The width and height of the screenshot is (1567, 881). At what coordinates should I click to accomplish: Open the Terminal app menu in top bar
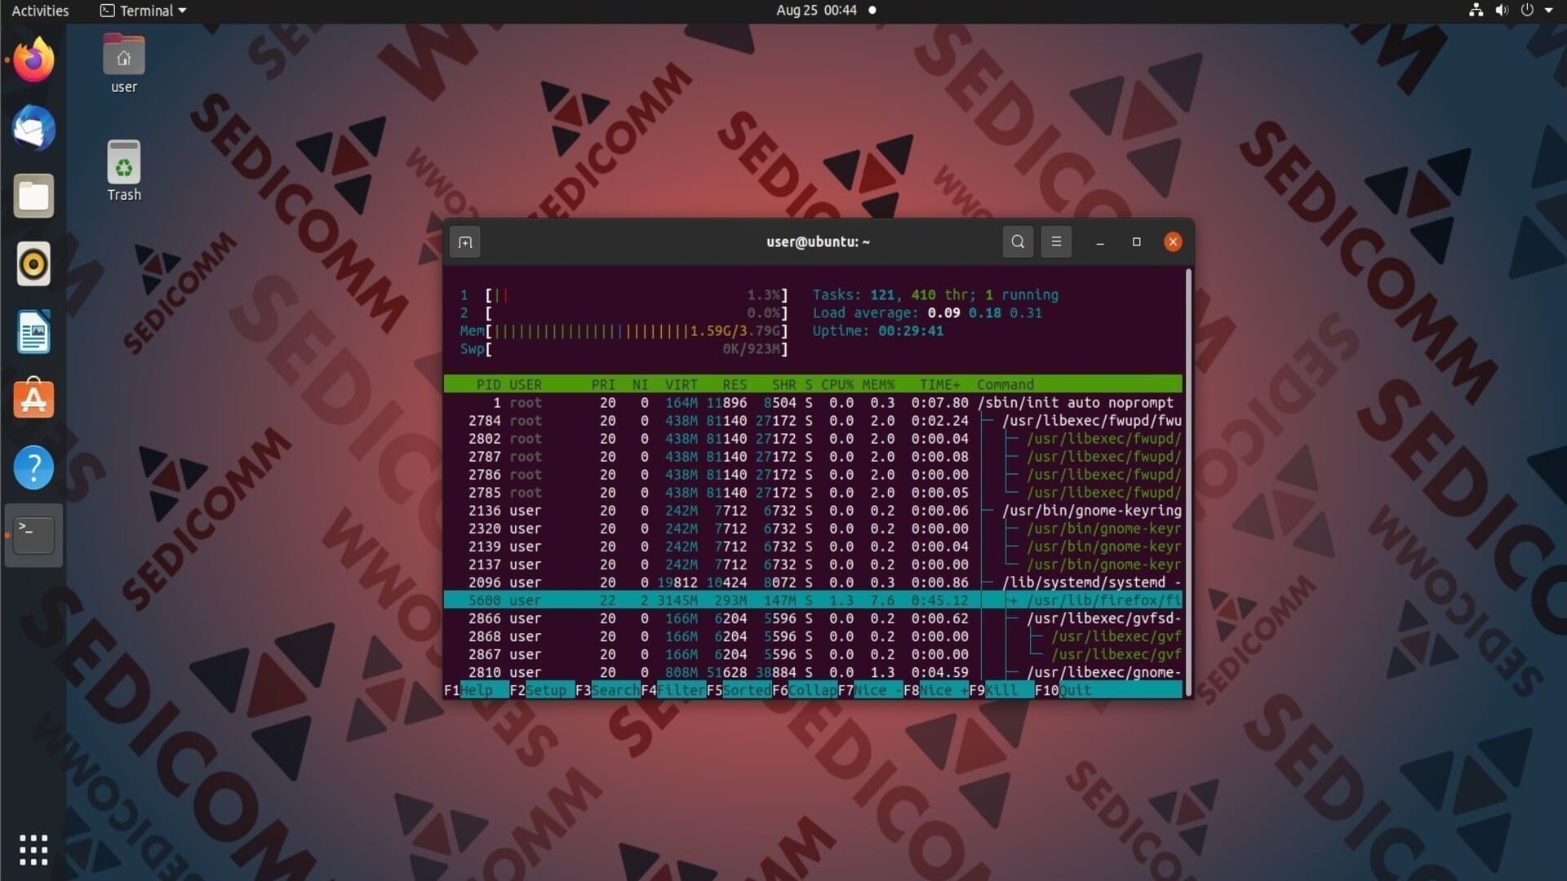[143, 11]
